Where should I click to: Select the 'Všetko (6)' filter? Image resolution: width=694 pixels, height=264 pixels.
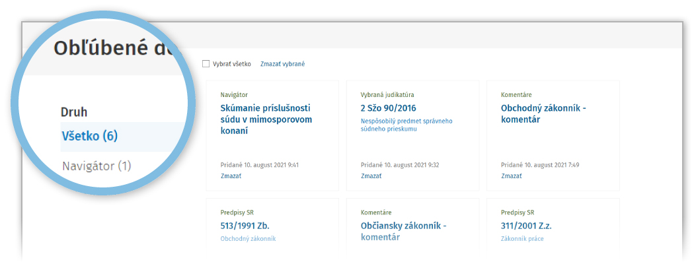tap(89, 137)
